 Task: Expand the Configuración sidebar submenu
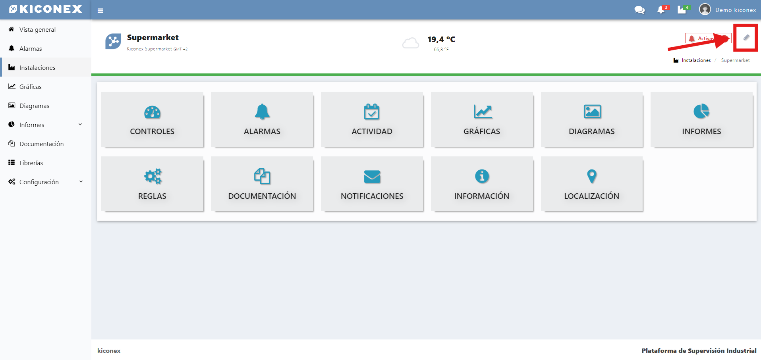(46, 182)
